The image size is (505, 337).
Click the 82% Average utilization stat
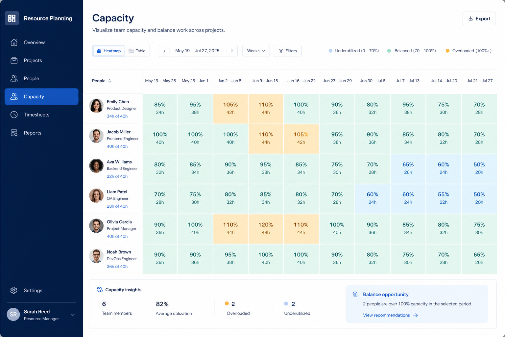click(174, 308)
